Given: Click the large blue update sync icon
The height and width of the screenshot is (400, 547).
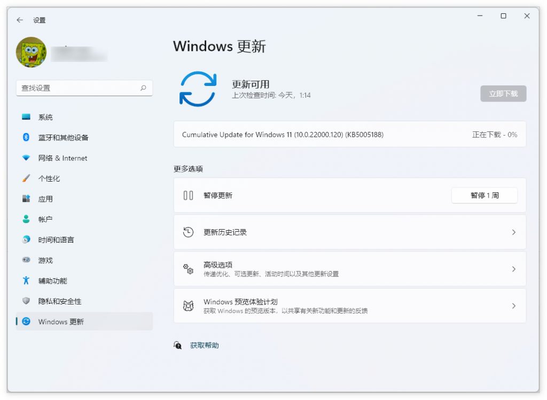Looking at the screenshot, I should click(x=198, y=89).
